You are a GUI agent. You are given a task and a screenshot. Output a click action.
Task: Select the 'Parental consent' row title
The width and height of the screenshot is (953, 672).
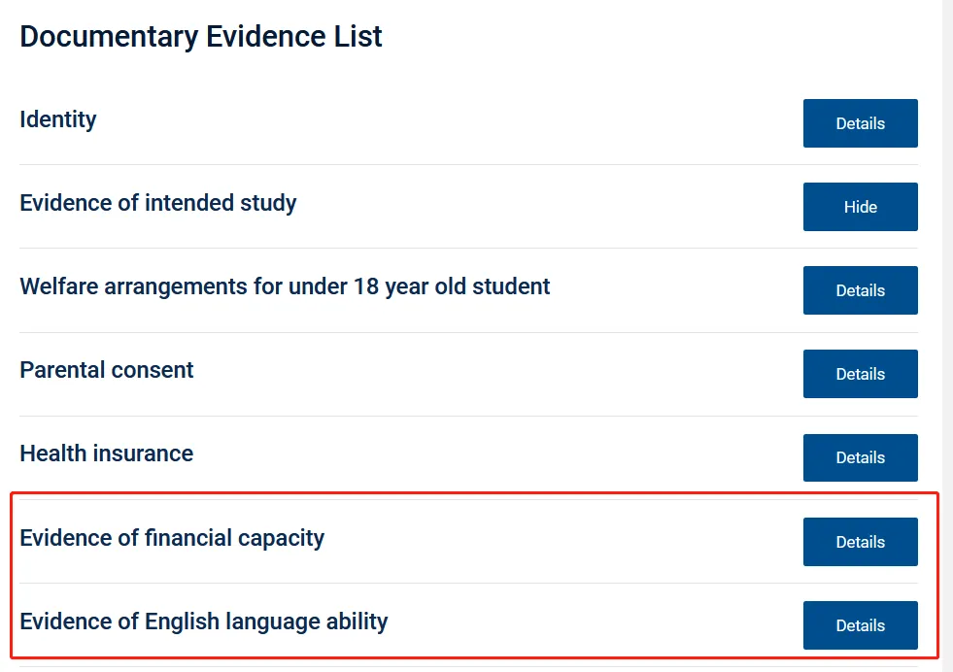[107, 370]
